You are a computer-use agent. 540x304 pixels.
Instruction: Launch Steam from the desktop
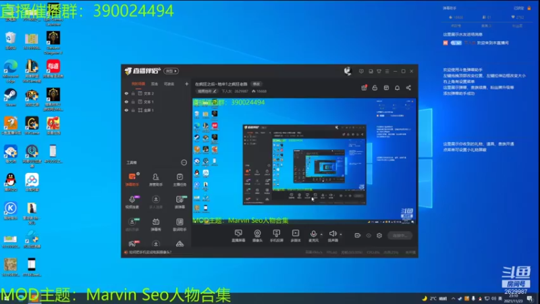tap(11, 97)
